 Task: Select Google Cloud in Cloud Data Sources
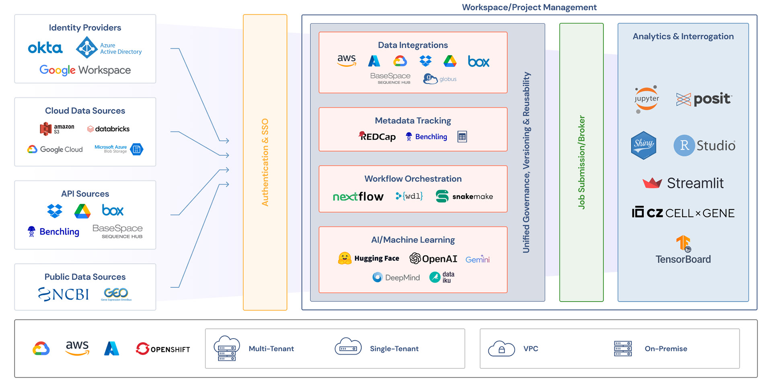[55, 149]
